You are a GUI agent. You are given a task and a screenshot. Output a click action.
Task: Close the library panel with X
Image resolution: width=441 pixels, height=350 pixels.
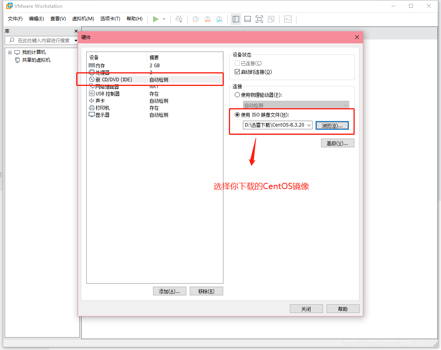(x=76, y=31)
